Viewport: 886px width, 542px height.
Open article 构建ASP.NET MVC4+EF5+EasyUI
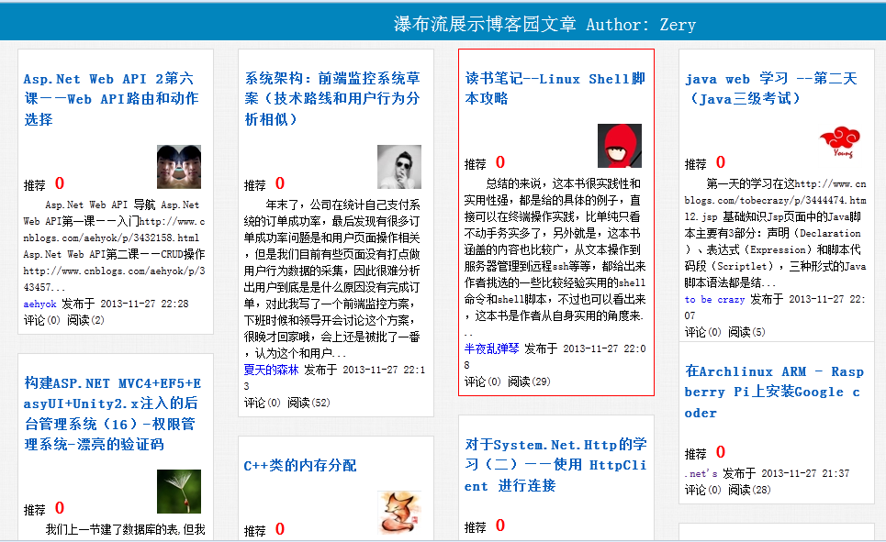[112, 414]
